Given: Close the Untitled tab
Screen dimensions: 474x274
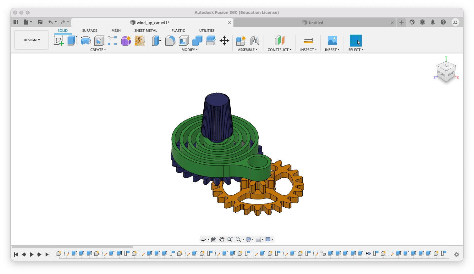Looking at the screenshot, I should point(392,23).
